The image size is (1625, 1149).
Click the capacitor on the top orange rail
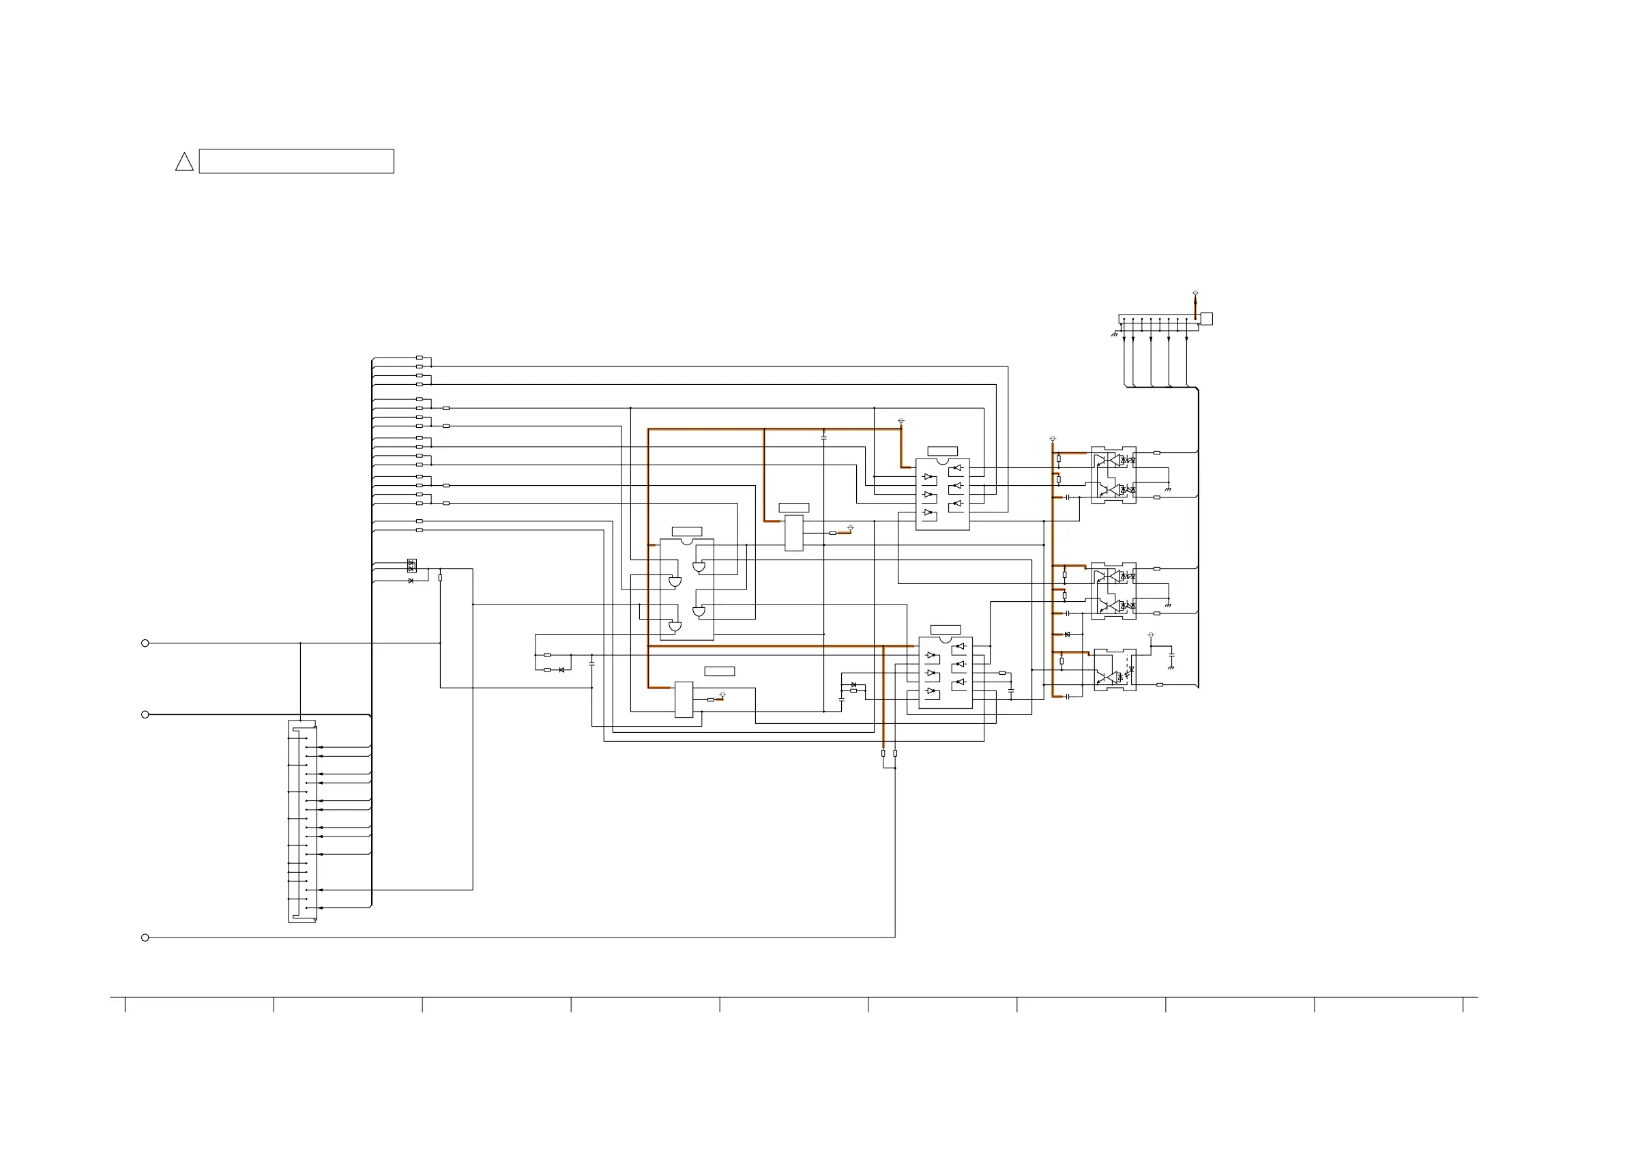pos(823,438)
